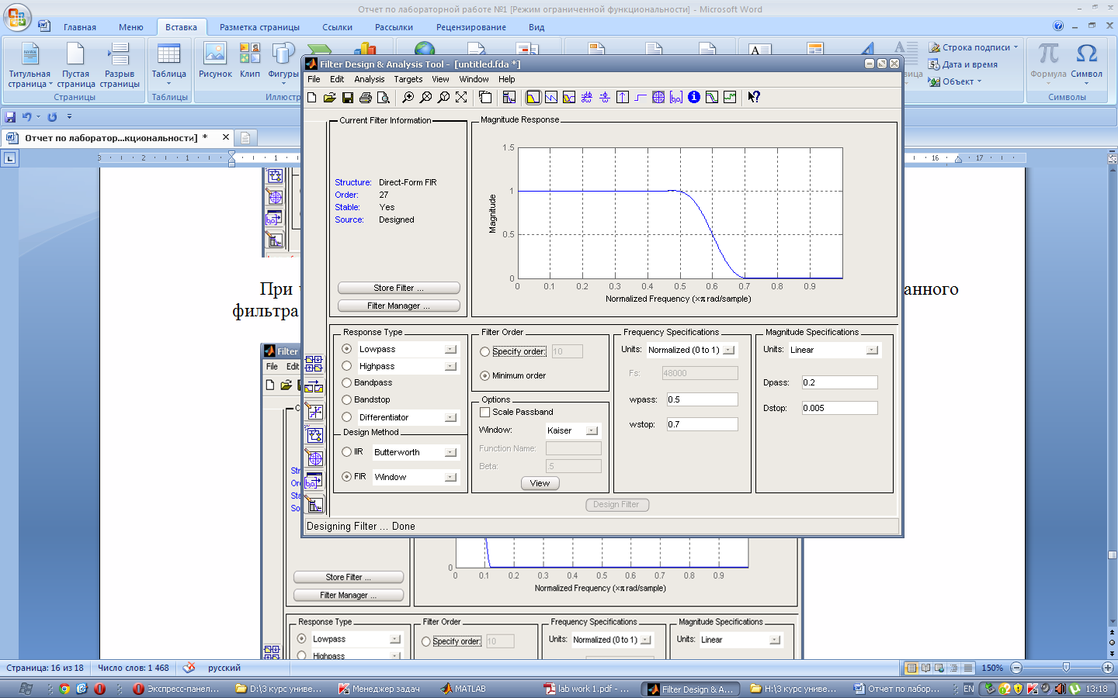1118x698 pixels.
Task: Click the View window button
Action: (x=540, y=483)
